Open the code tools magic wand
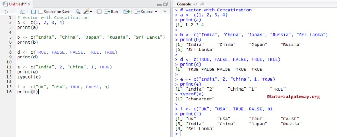Screen dimensions: 337x137 pyautogui.click(x=86, y=12)
